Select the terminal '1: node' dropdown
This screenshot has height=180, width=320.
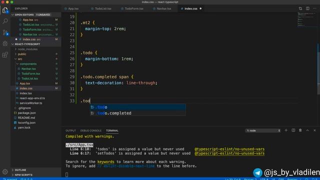[263, 130]
